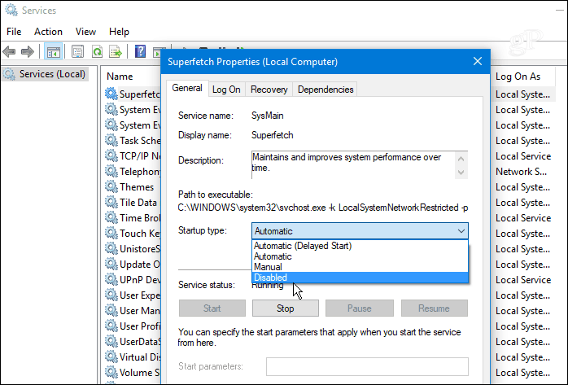Click gear icon beside Telephony service

111,171
